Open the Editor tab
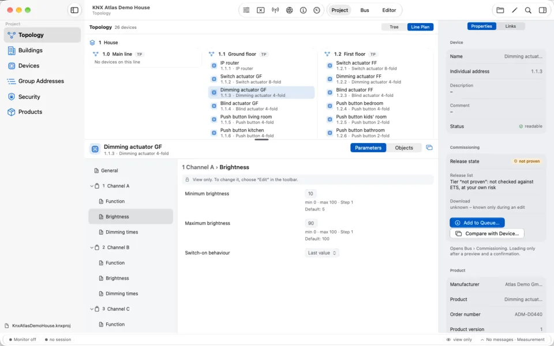Screen dimensions: 554x346 click(389, 10)
